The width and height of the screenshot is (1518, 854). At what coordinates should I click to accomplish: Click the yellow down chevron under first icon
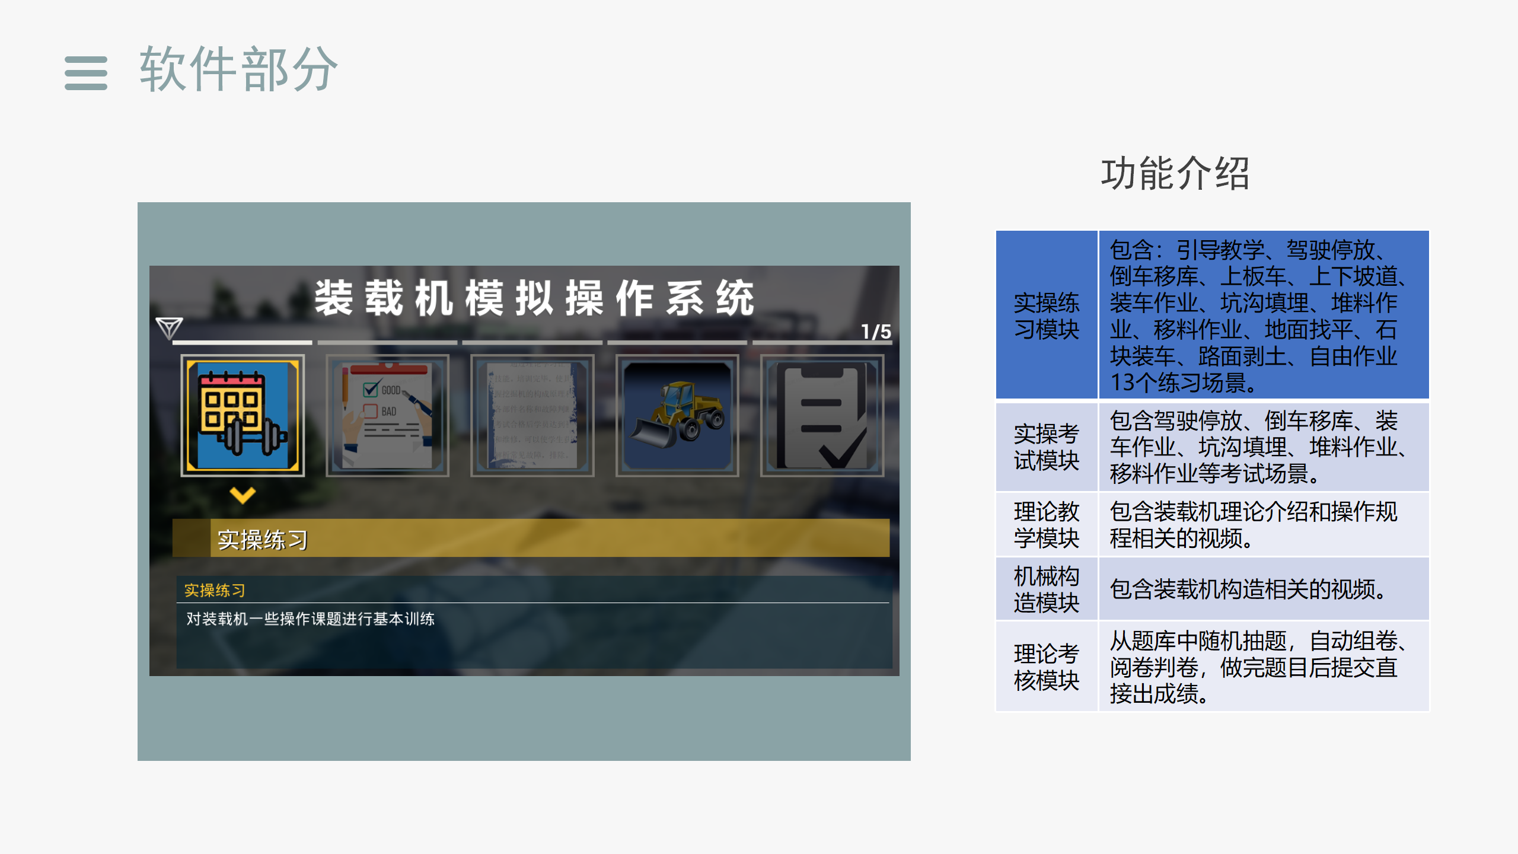pyautogui.click(x=243, y=495)
